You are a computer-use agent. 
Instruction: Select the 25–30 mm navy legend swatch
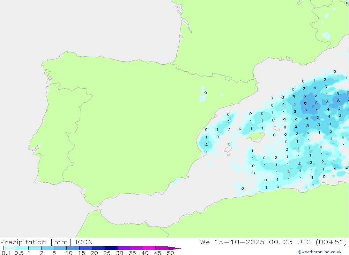point(111,248)
